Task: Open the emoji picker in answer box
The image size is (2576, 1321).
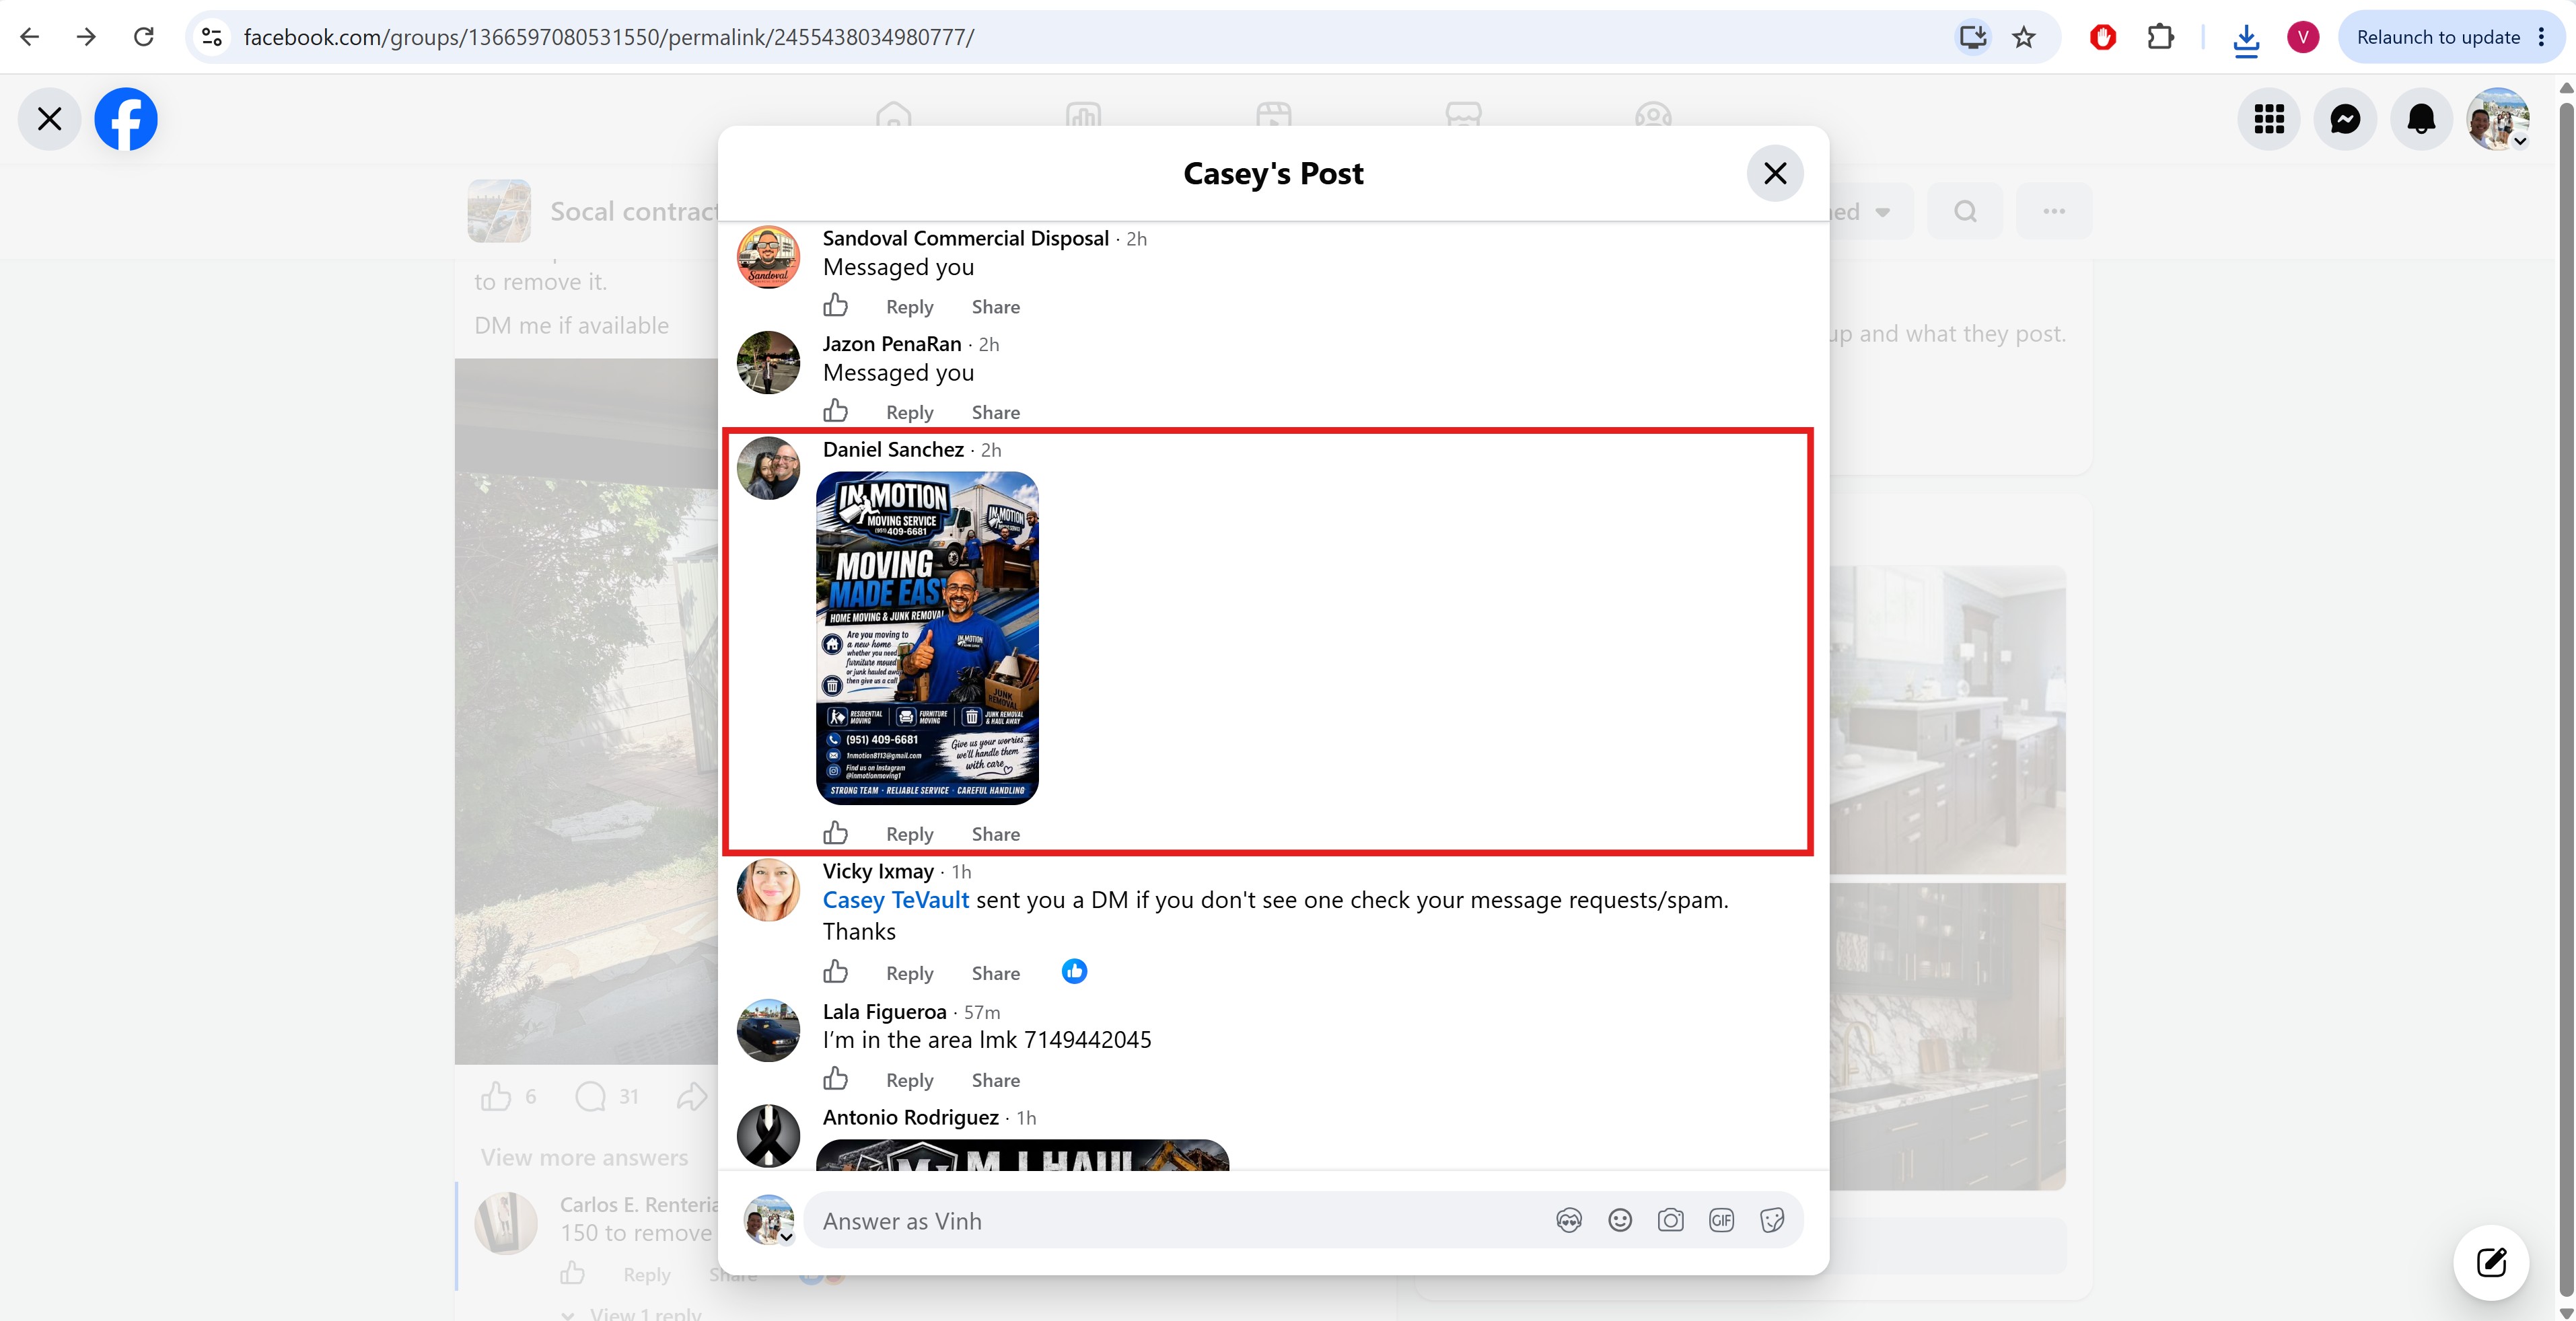Action: tap(1620, 1220)
